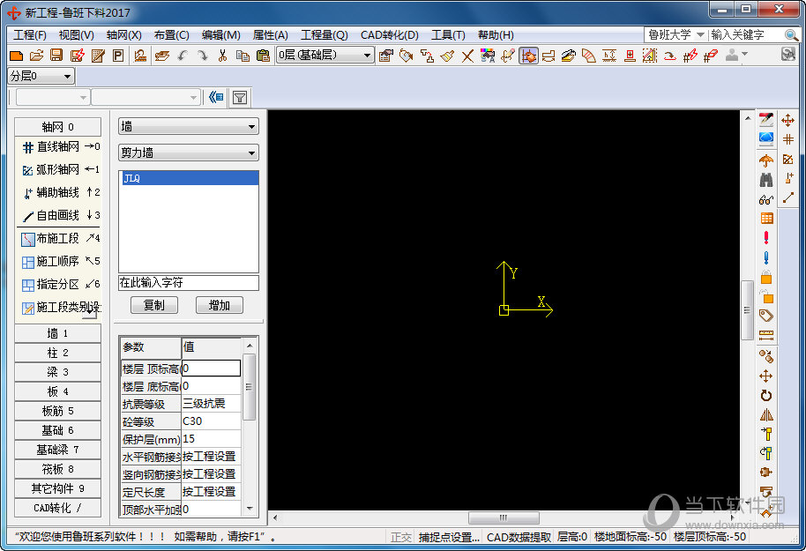Open the Open project folder icon
806x551 pixels.
tap(36, 56)
